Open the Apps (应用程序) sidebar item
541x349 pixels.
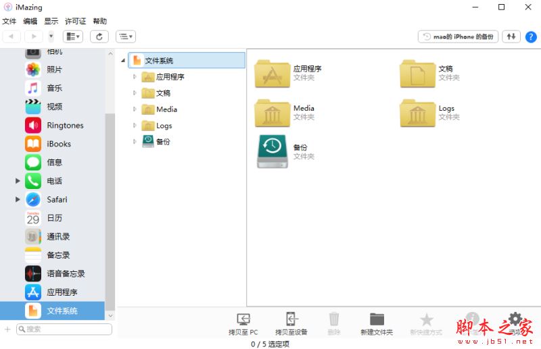(x=53, y=292)
